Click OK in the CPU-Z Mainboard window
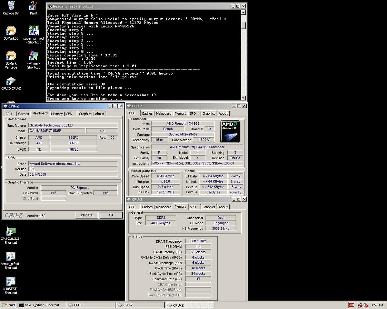The width and height of the screenshot is (387, 309). 111,215
